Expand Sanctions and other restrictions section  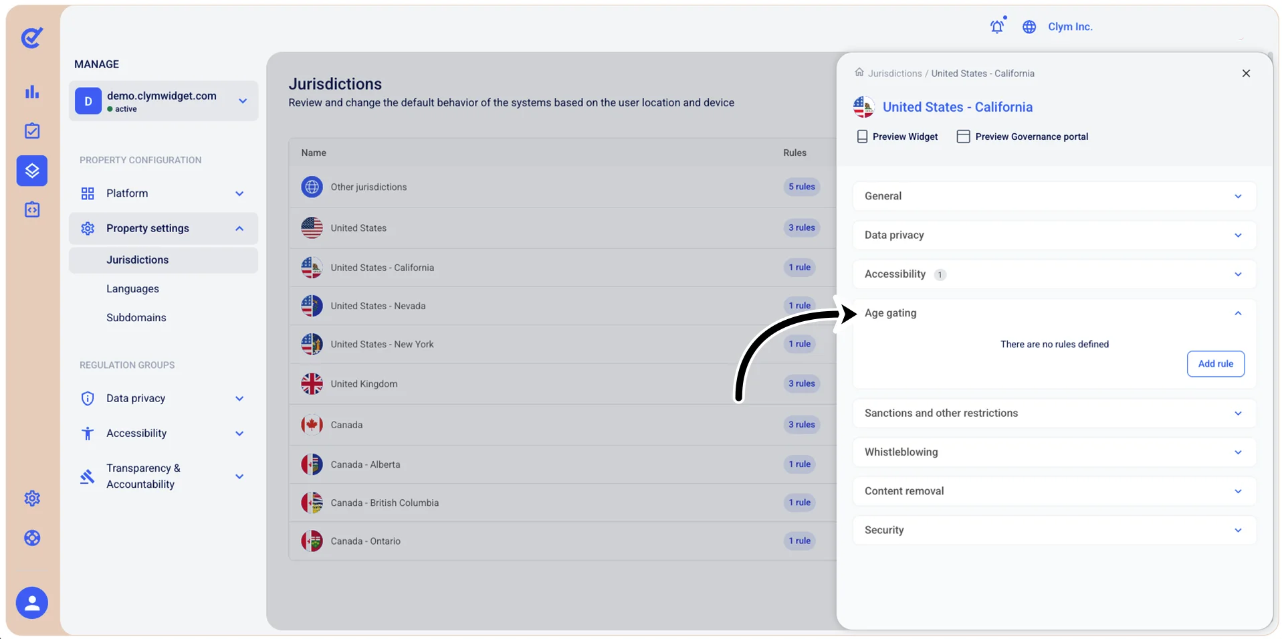[1055, 414]
